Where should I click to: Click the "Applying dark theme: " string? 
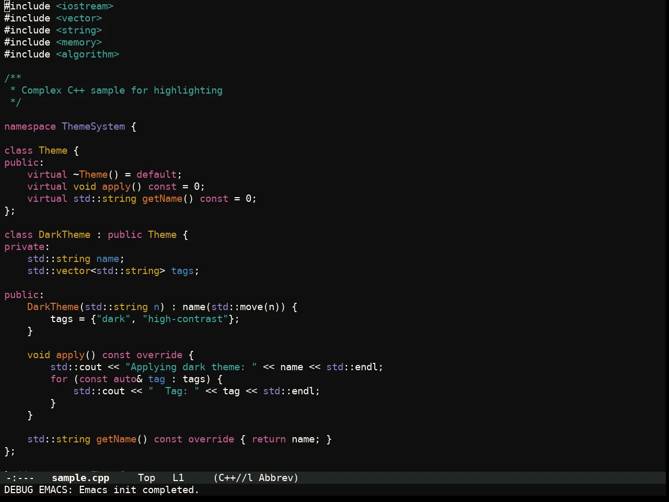(x=191, y=367)
